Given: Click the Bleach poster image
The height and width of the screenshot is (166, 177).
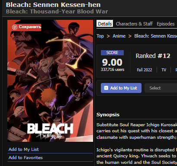Looking at the screenshot, I should [x=50, y=81].
